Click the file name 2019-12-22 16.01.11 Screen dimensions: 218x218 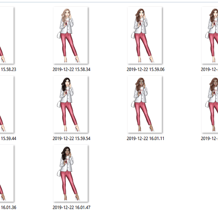click(x=146, y=139)
